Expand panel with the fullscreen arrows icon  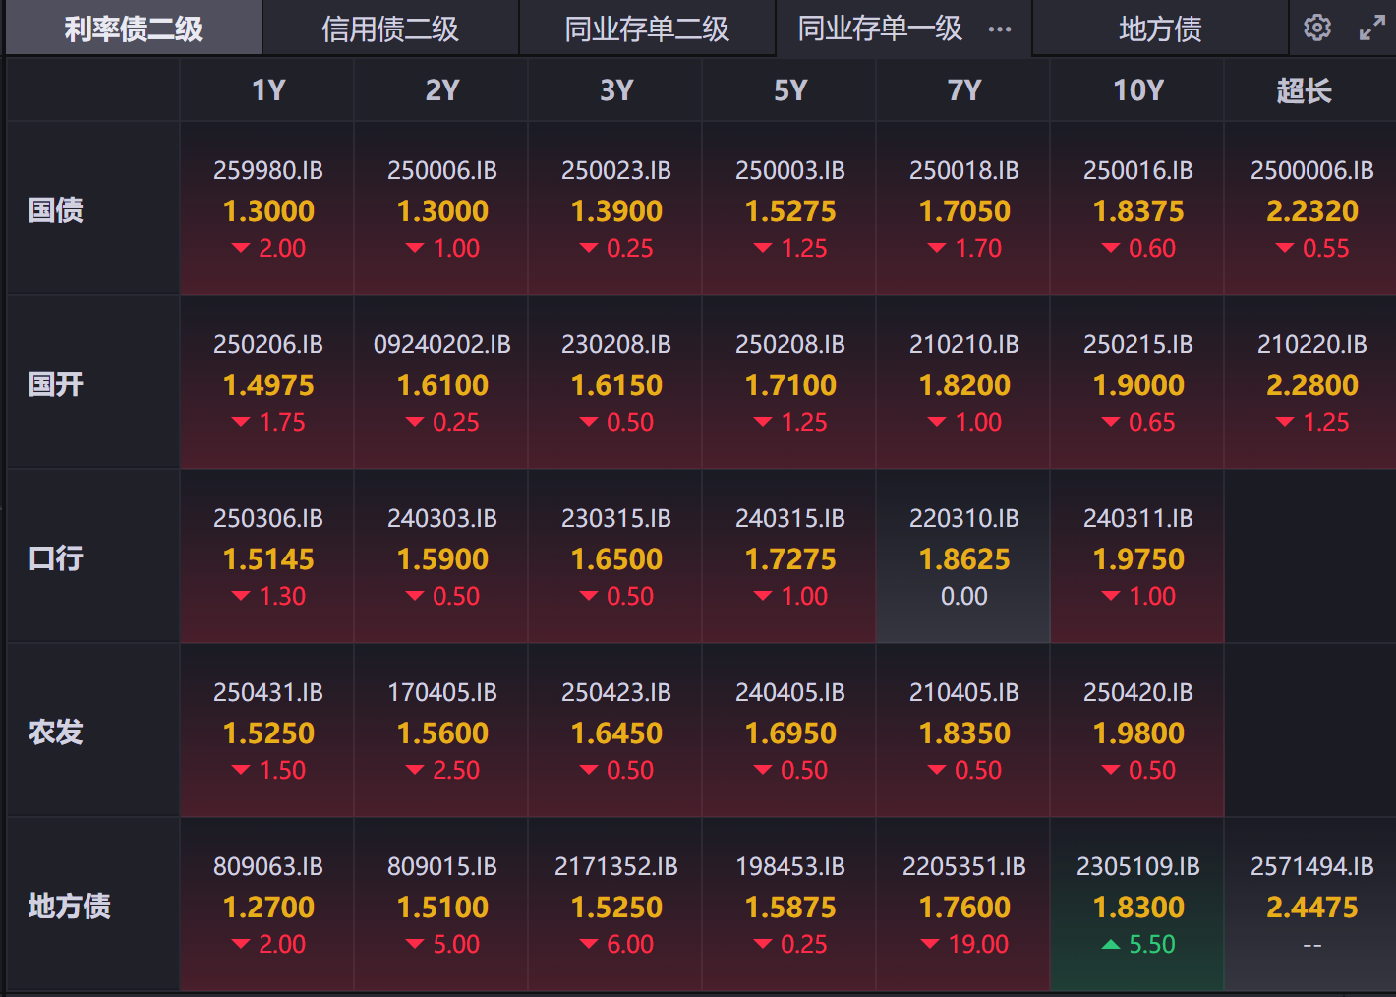pyautogui.click(x=1371, y=28)
